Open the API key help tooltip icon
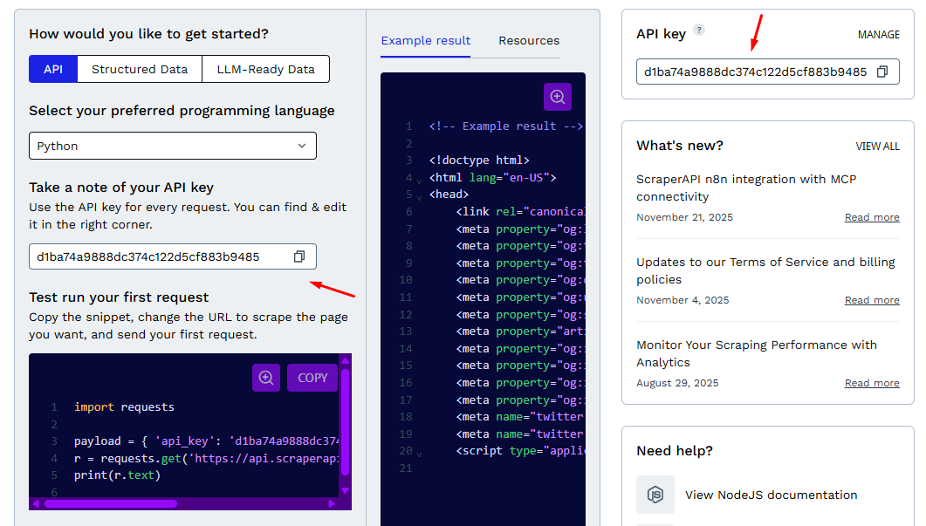 pos(699,29)
